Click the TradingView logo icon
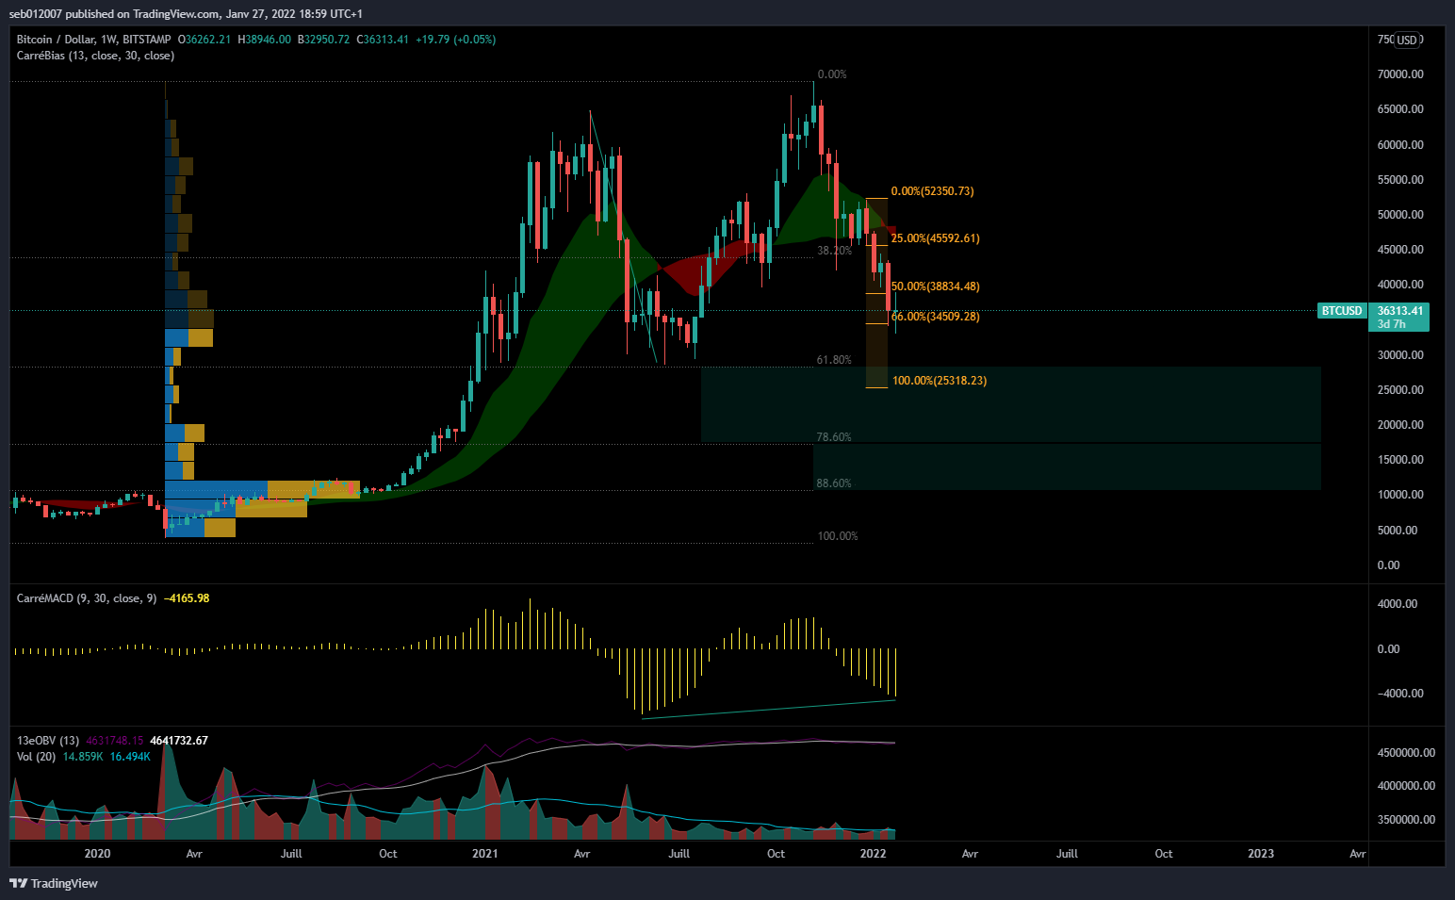Image resolution: width=1455 pixels, height=900 pixels. [18, 883]
